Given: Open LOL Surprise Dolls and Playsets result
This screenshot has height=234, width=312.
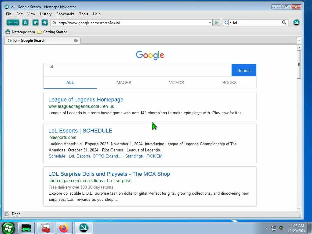Looking at the screenshot, I should tap(109, 174).
